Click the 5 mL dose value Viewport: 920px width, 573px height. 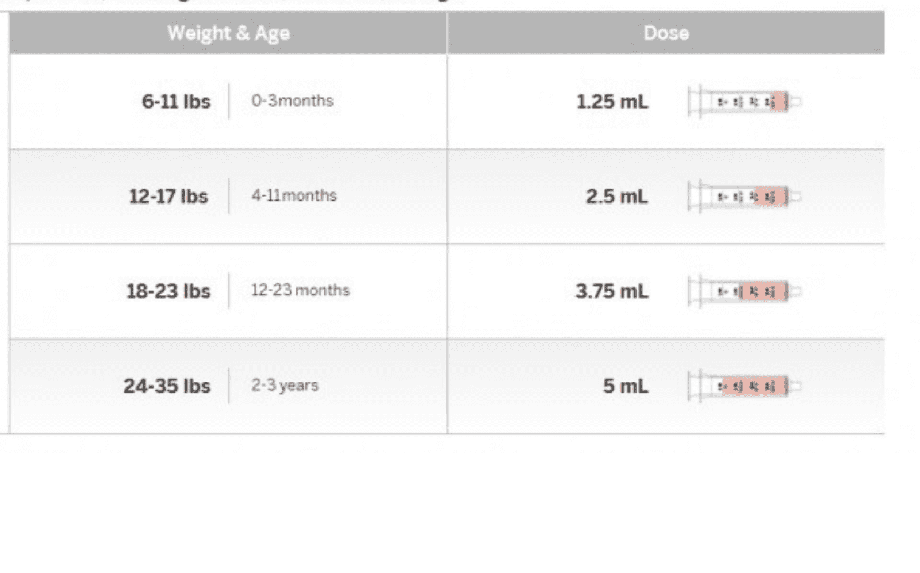(626, 386)
